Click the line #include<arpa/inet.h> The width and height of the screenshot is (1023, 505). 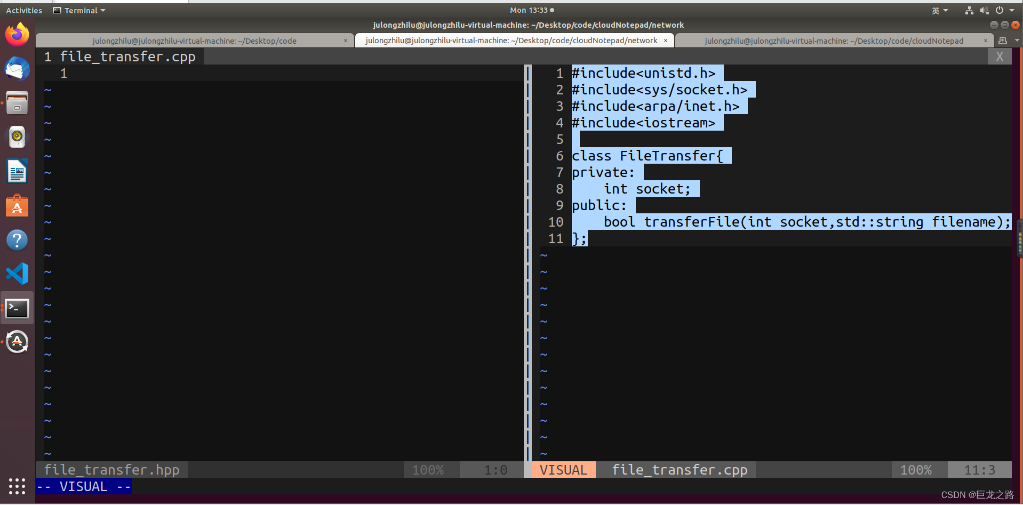click(656, 106)
